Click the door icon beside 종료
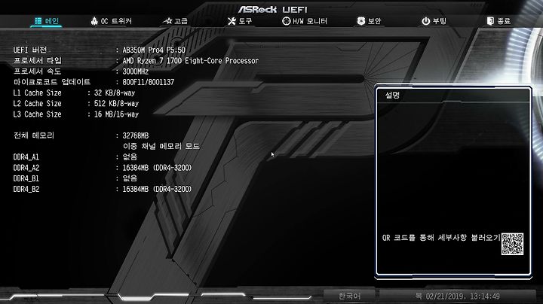This screenshot has width=543, height=304. point(490,21)
